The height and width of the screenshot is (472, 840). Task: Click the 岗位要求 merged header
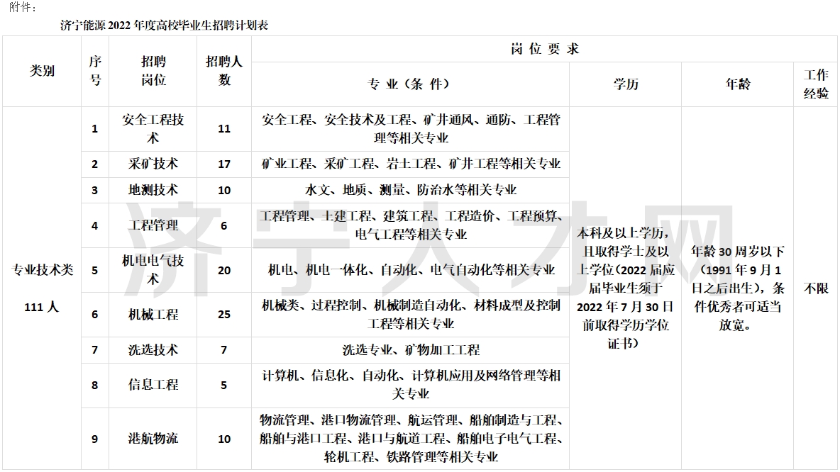pyautogui.click(x=544, y=49)
